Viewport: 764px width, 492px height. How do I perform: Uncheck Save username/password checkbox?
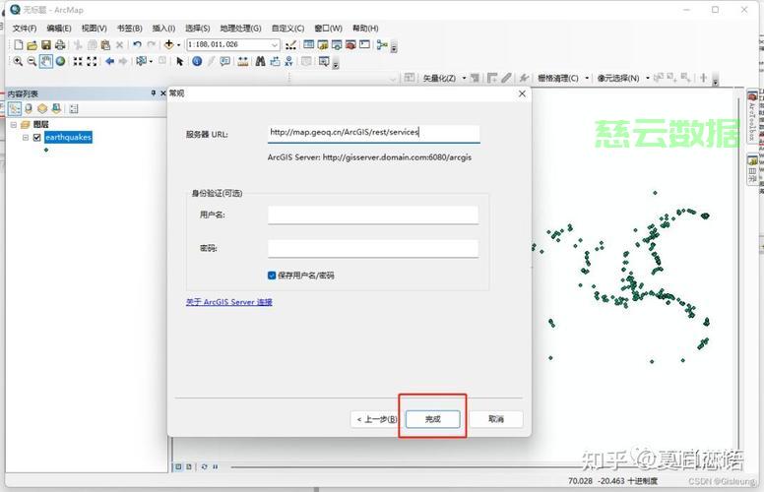[272, 276]
